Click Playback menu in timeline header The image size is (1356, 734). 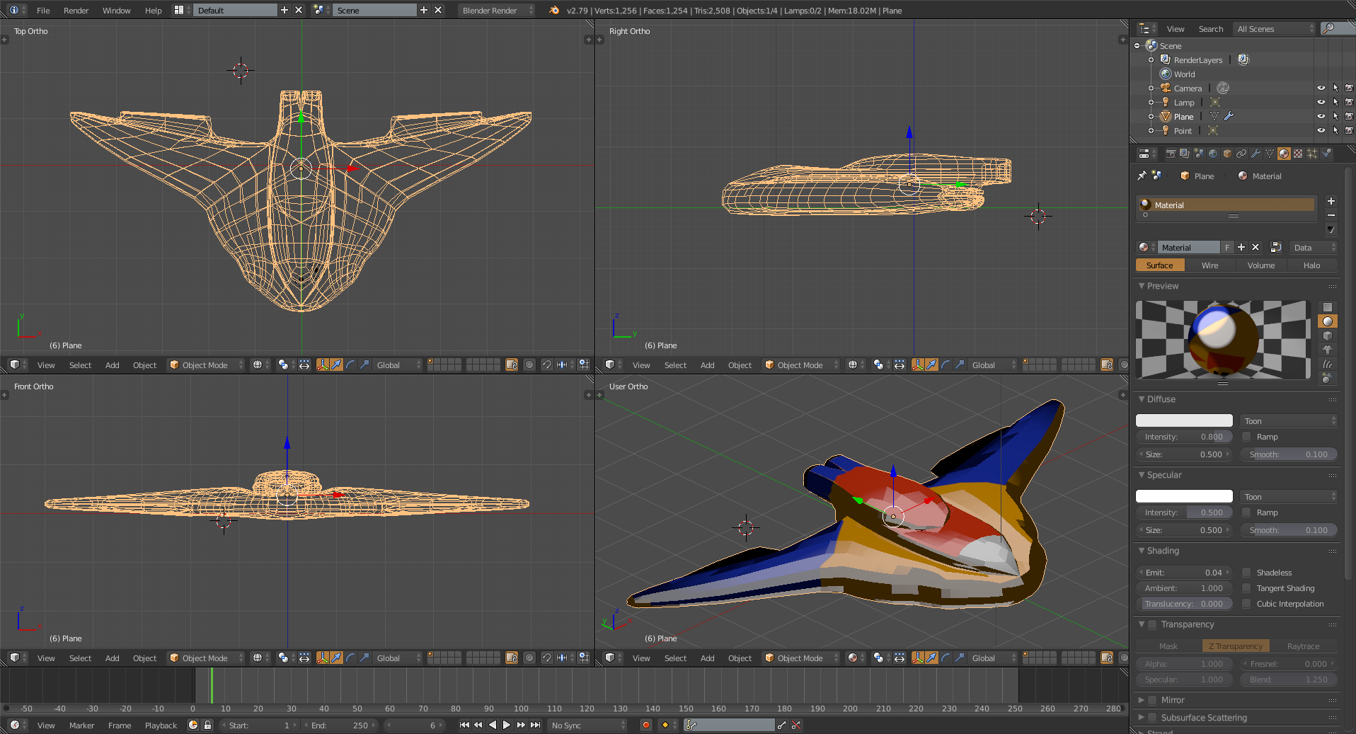click(161, 725)
